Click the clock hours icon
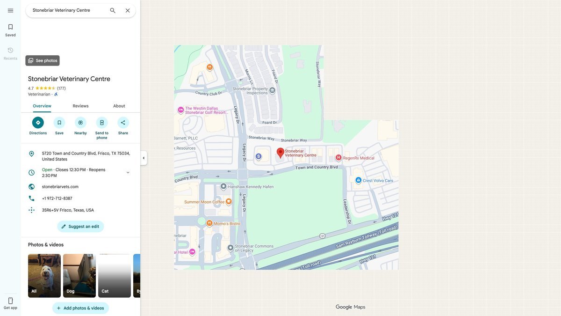This screenshot has height=316, width=561. coord(31,172)
